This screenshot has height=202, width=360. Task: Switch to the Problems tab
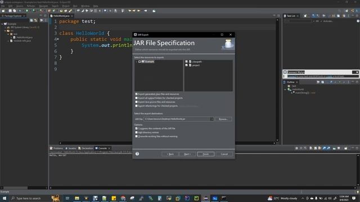coord(56,148)
